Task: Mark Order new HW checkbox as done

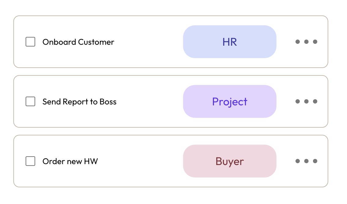Action: (x=30, y=161)
